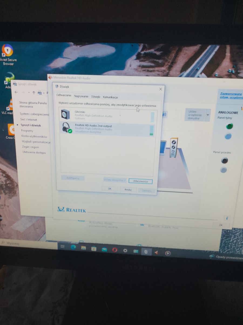
Task: Open the Programy category
Action: click(x=27, y=131)
